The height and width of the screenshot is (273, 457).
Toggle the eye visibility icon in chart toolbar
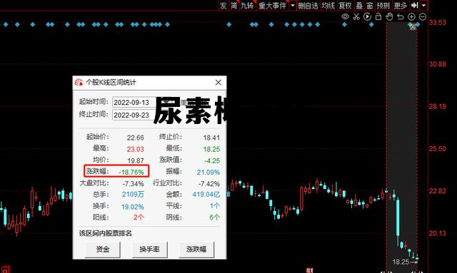(x=345, y=16)
